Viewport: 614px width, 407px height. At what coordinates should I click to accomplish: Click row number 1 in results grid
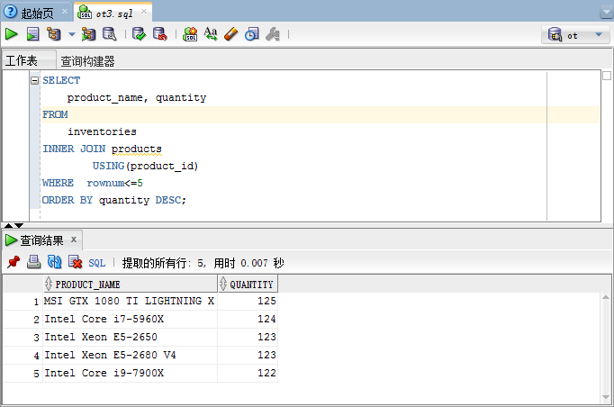23,302
